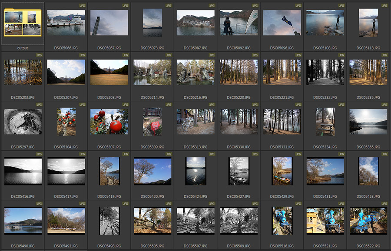Select the DSC05505.JPG fallen tree thumbnail
The width and height of the screenshot is (391, 251).
coord(152,220)
